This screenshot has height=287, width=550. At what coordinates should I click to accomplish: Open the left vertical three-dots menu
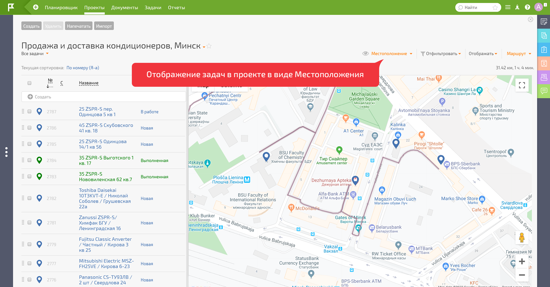tap(7, 152)
